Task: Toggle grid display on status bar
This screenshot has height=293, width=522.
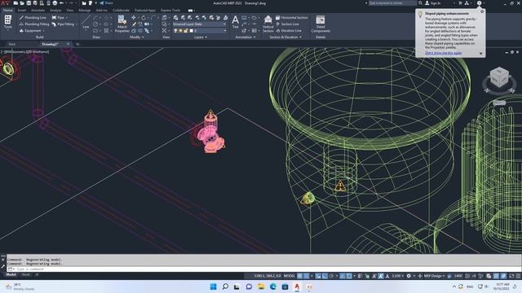Action: pos(300,276)
